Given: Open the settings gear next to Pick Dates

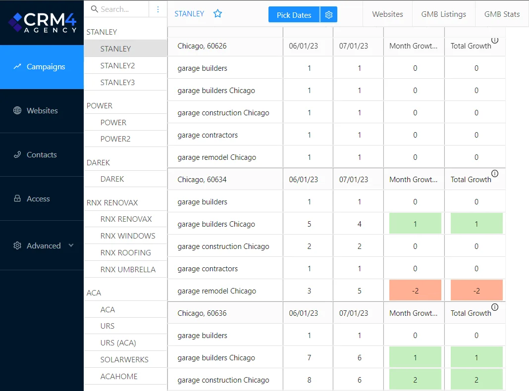Looking at the screenshot, I should coord(328,15).
